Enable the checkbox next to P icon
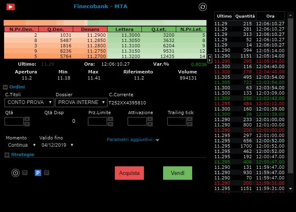This screenshot has width=296, height=212. pos(47,172)
